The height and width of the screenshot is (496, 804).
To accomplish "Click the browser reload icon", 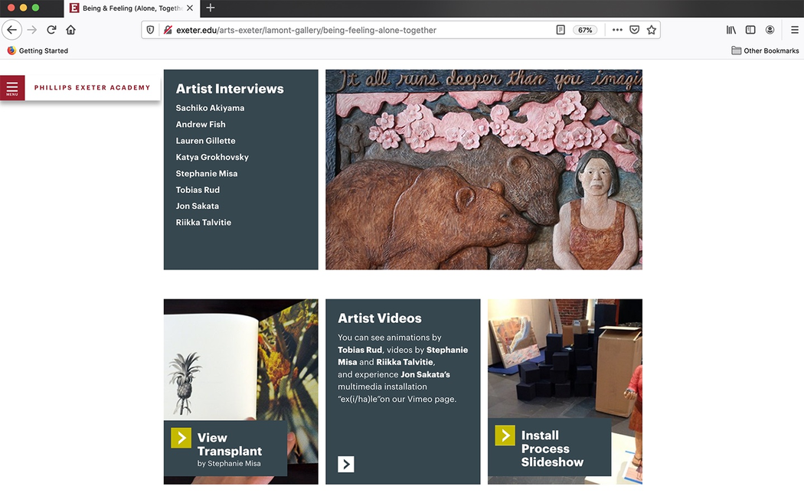I will (51, 30).
